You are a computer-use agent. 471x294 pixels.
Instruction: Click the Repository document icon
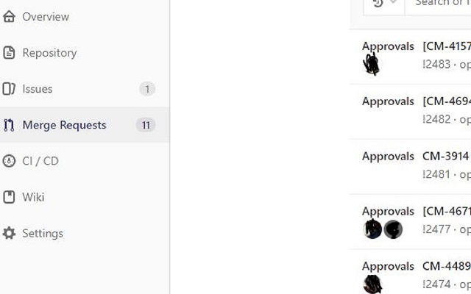9,53
